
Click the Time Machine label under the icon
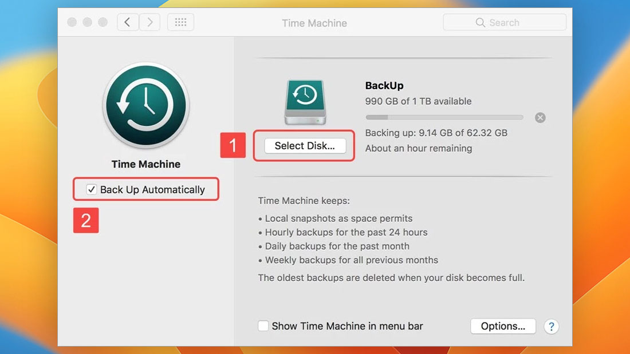146,164
